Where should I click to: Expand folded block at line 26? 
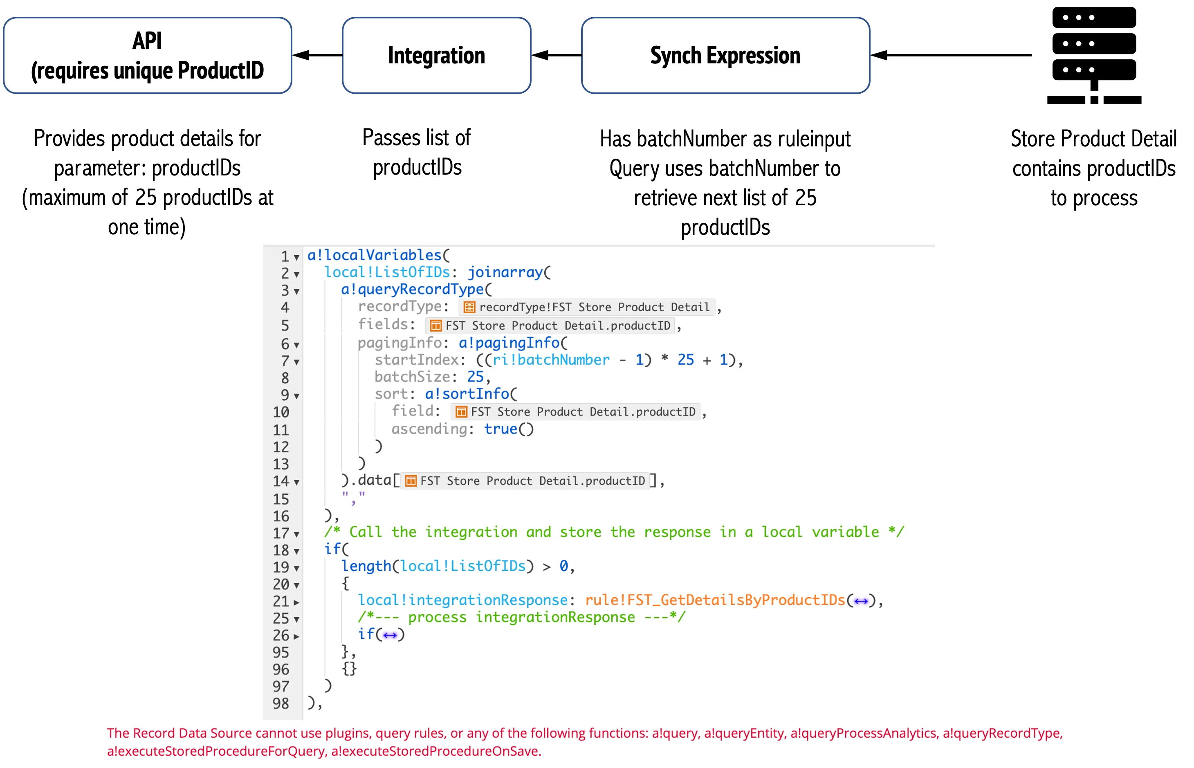coord(296,636)
